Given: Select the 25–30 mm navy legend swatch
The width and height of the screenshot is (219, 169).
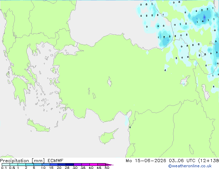Looking at the screenshot, I should (x=70, y=165).
